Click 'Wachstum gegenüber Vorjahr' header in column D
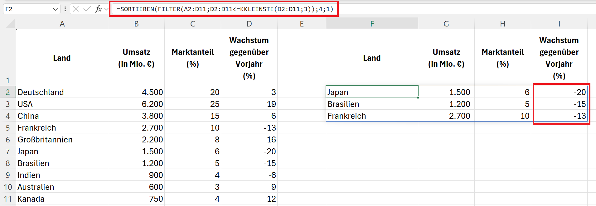The image size is (596, 206). 249,58
